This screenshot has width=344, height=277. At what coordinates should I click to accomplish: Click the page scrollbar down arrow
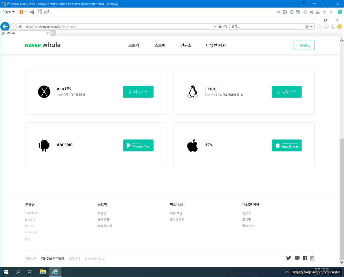341,262
